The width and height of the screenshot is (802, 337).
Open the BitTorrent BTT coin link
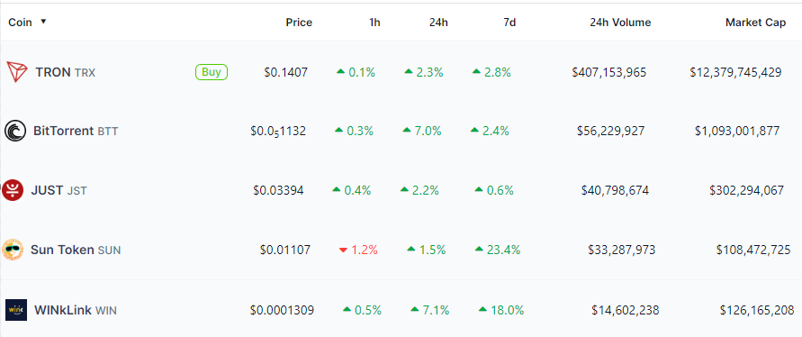pyautogui.click(x=76, y=132)
